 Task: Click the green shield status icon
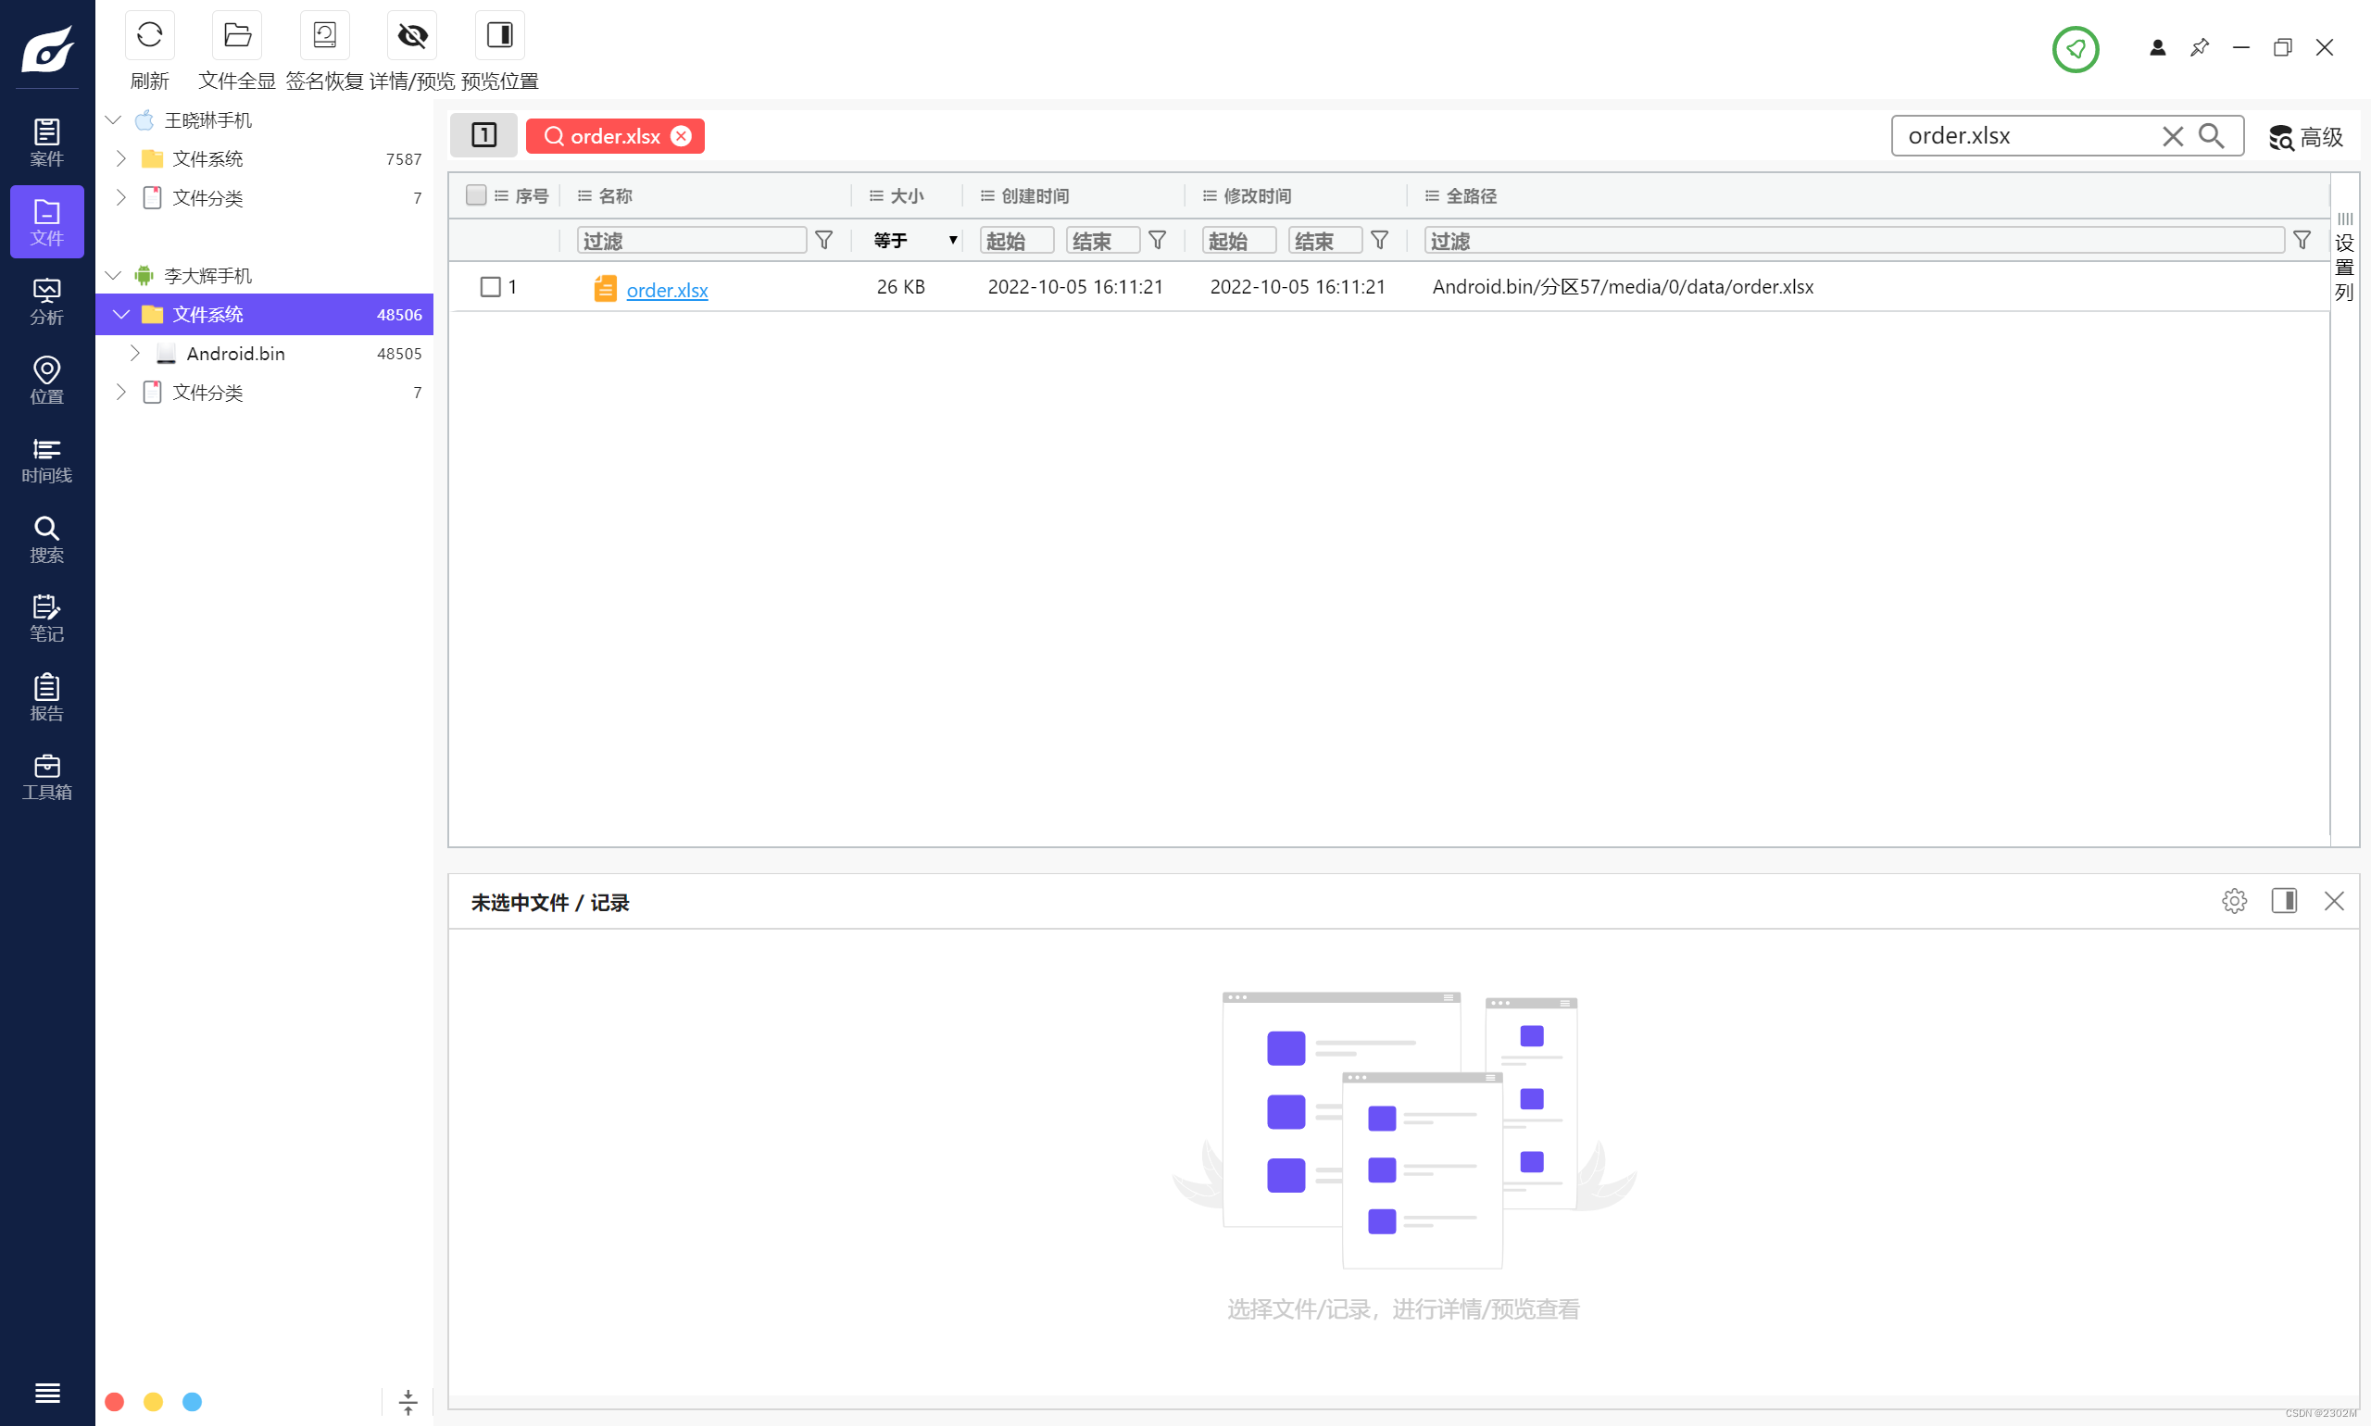pyautogui.click(x=2075, y=48)
